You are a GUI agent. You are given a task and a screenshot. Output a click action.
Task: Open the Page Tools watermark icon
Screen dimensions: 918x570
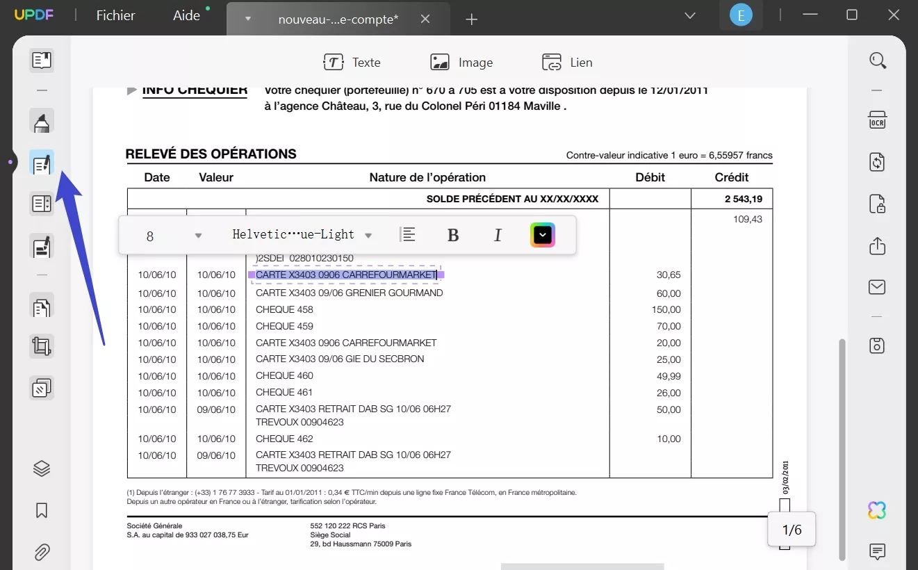[42, 387]
